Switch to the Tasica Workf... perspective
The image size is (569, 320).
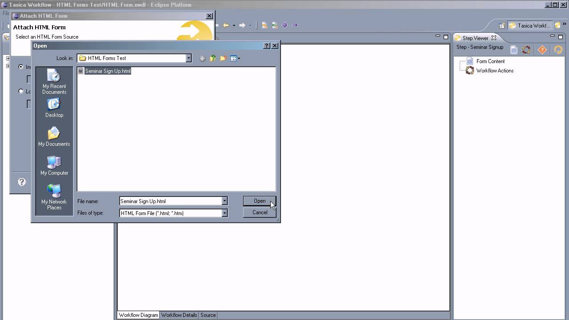[530, 26]
